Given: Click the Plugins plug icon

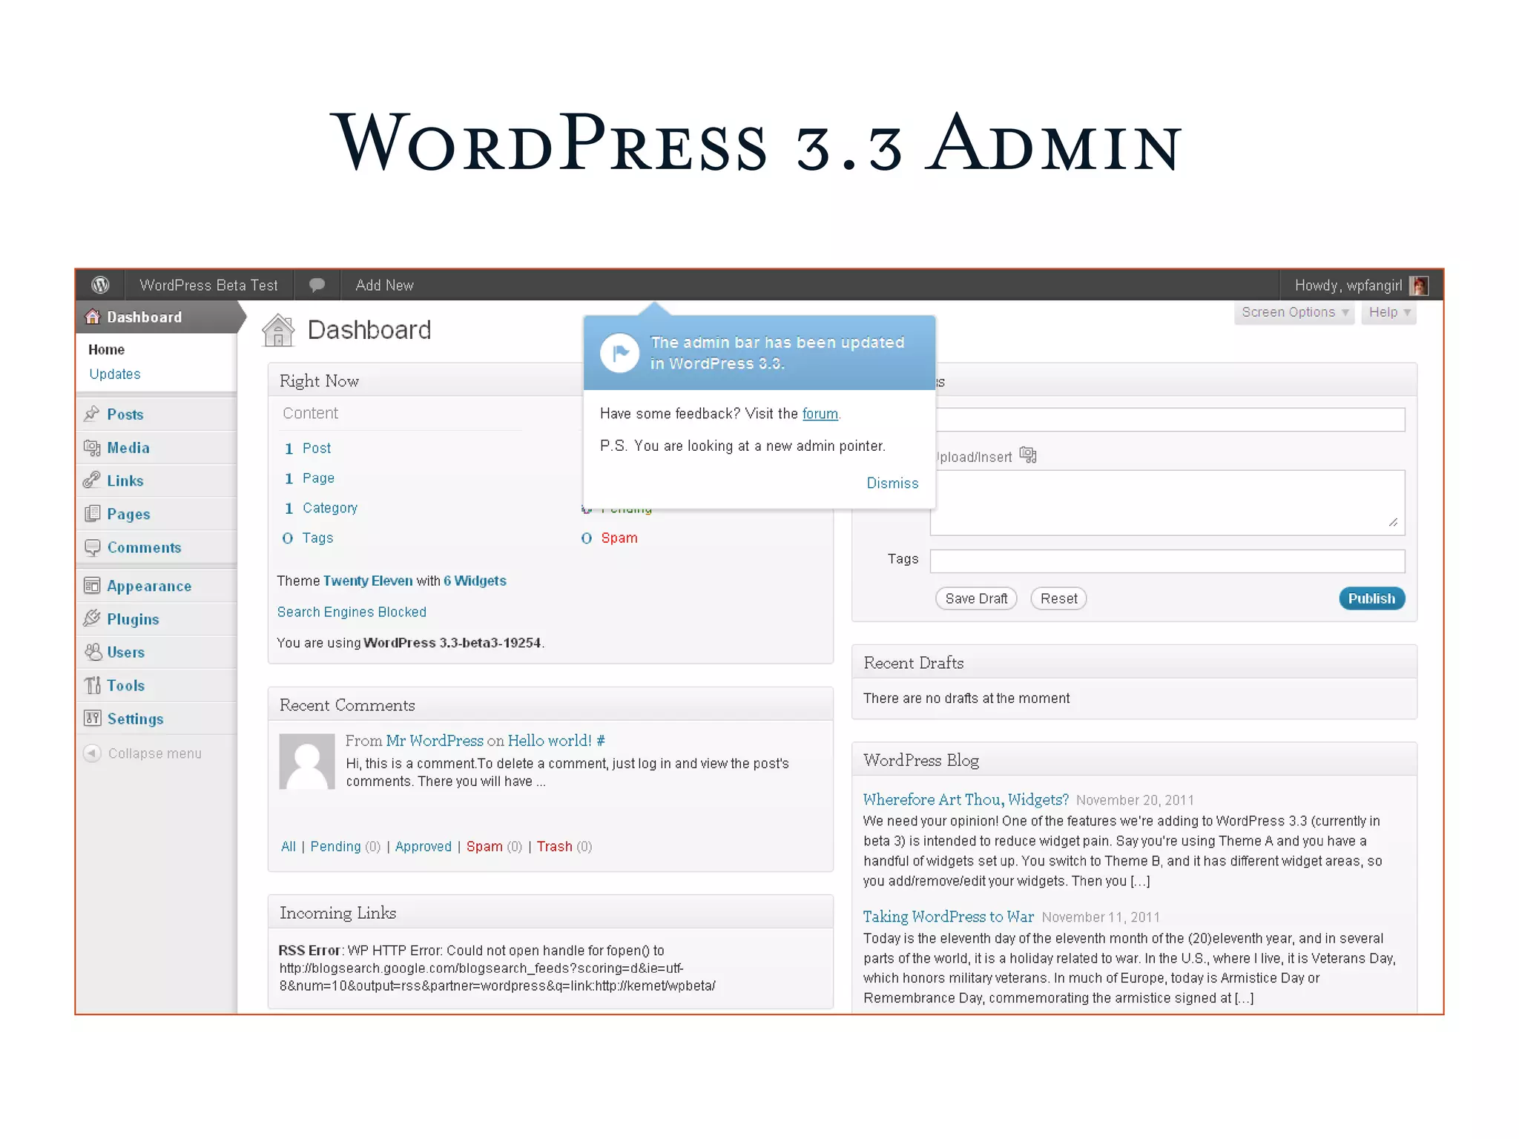Looking at the screenshot, I should [92, 618].
